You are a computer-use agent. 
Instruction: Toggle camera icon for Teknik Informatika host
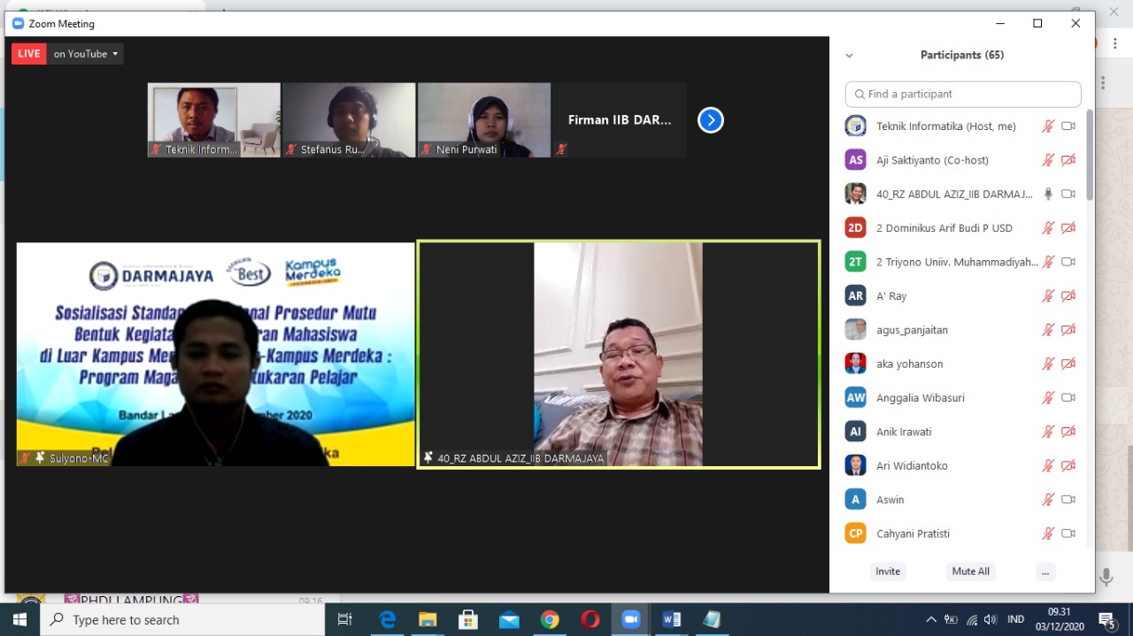click(x=1068, y=126)
